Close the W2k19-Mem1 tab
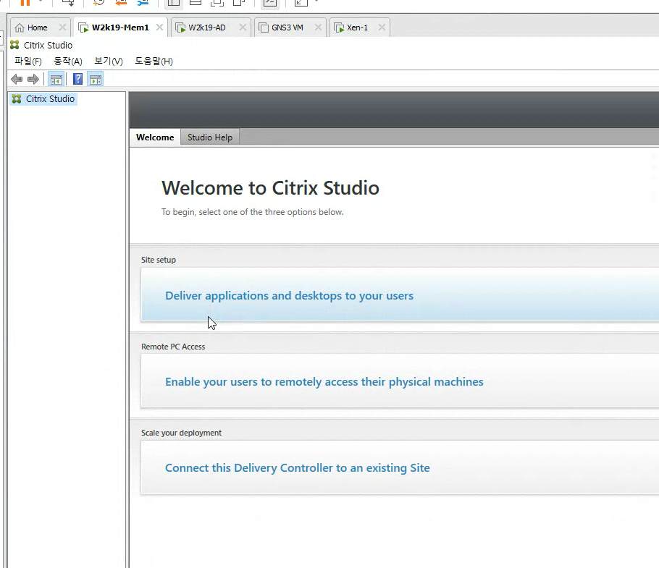This screenshot has height=568, width=659. click(159, 27)
